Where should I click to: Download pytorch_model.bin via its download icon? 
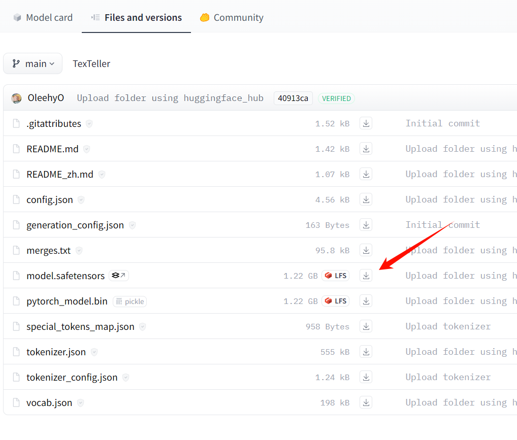coord(366,301)
